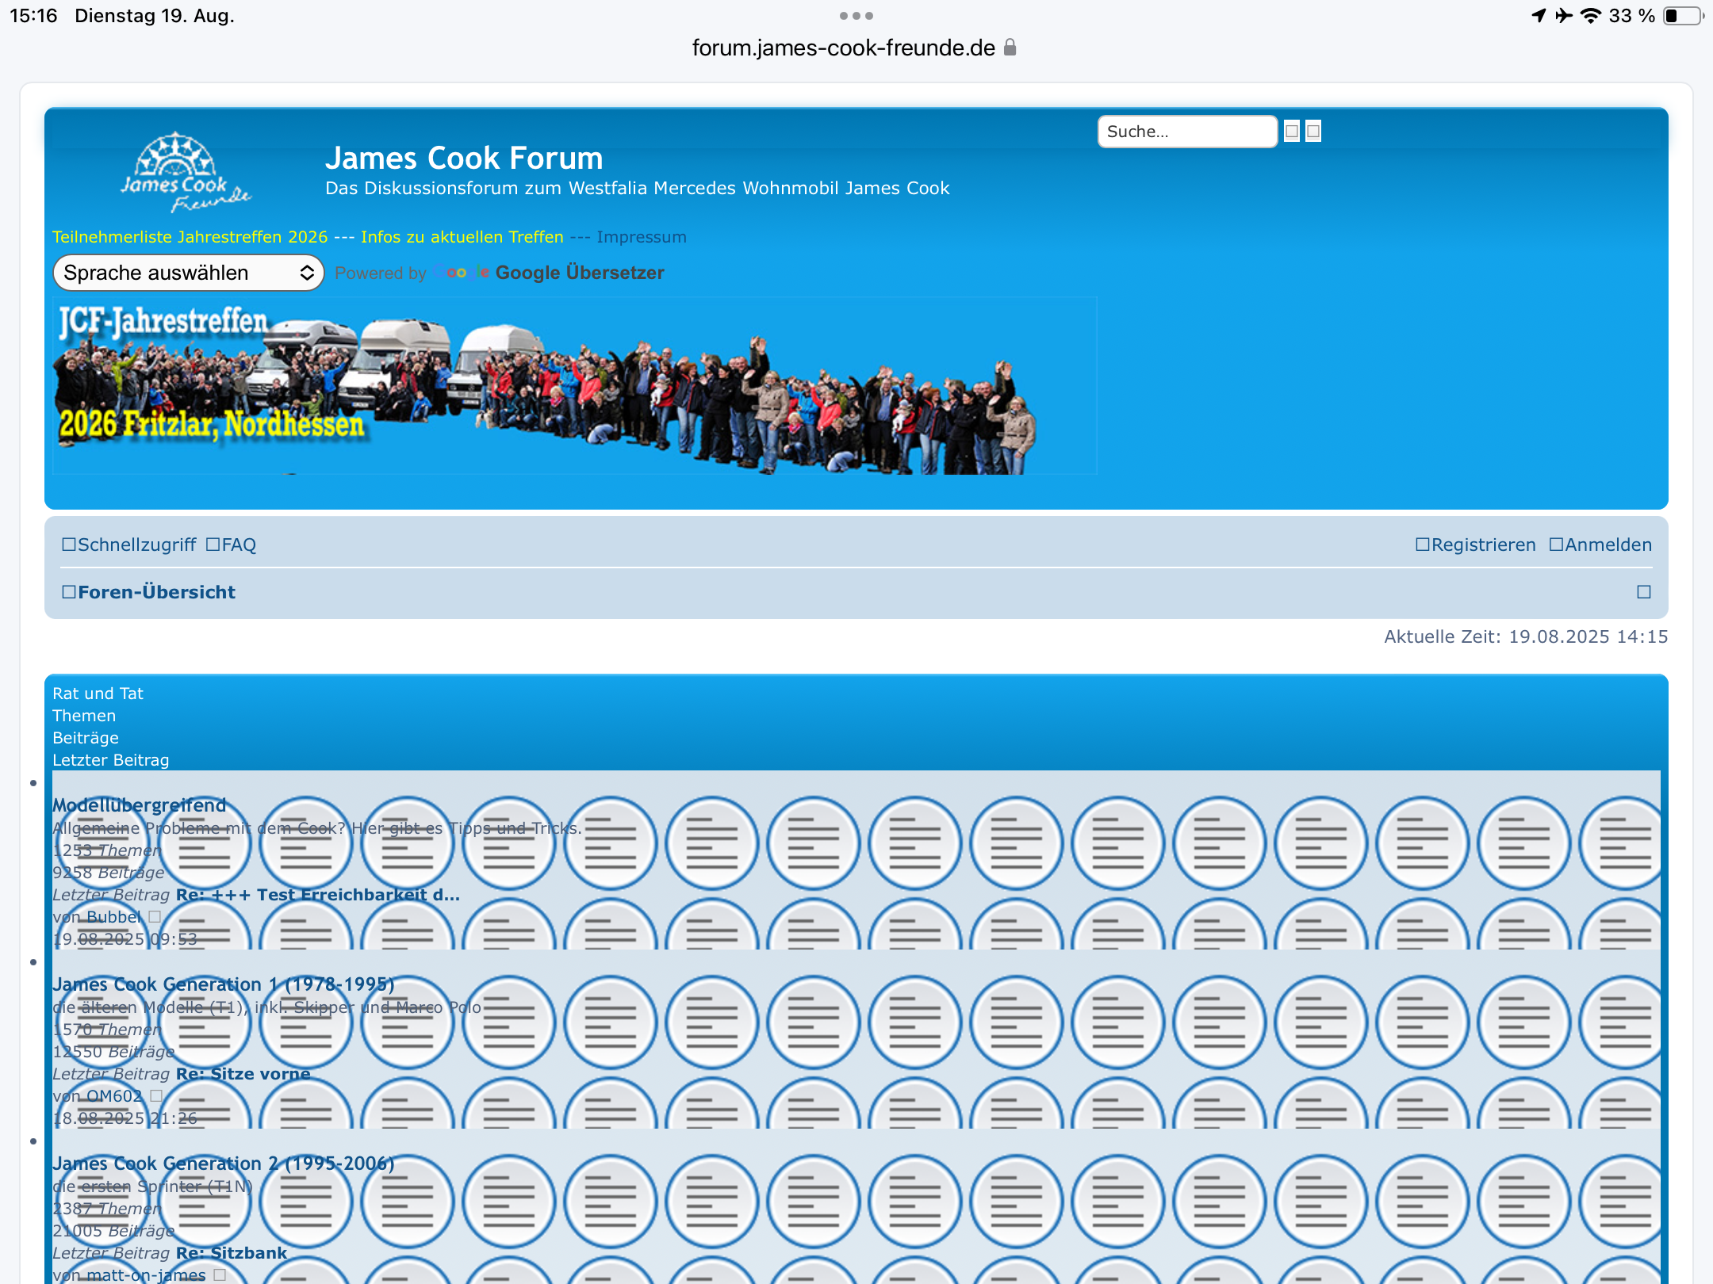
Task: Click icon at right end of Foren-Übersicht bar
Action: [x=1644, y=592]
